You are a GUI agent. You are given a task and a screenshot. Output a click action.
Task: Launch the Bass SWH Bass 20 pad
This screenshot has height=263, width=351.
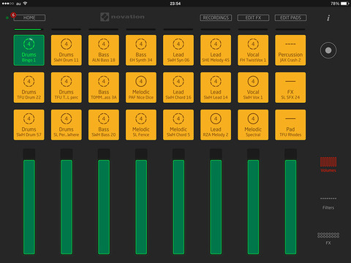point(104,125)
